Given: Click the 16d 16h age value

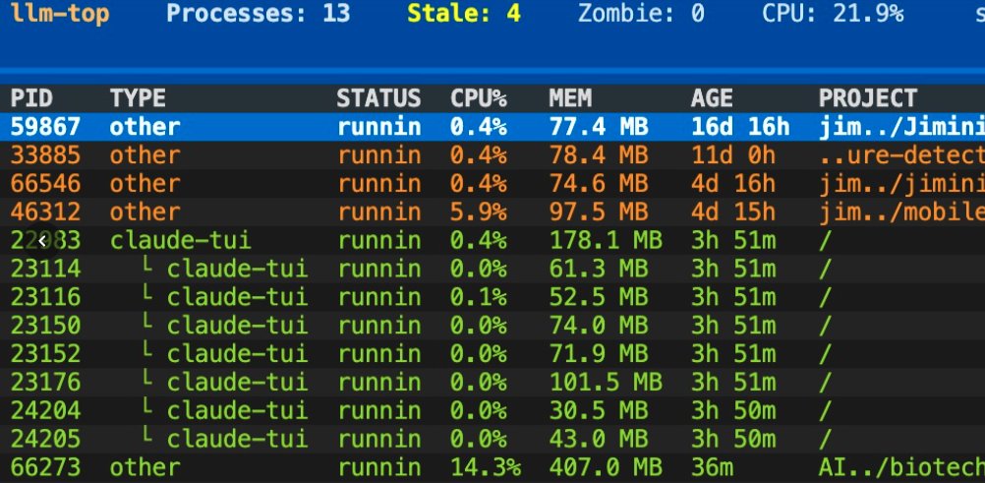Looking at the screenshot, I should [740, 127].
